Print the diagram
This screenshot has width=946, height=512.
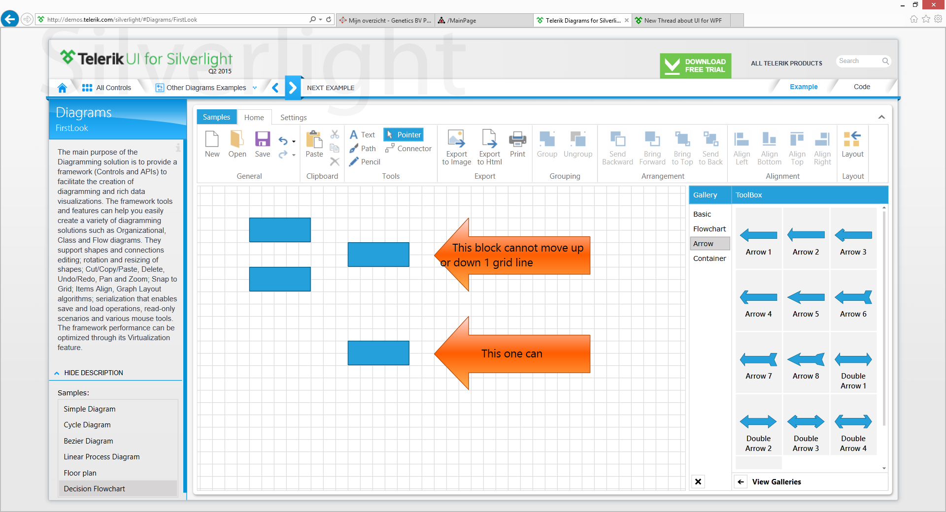pos(517,144)
